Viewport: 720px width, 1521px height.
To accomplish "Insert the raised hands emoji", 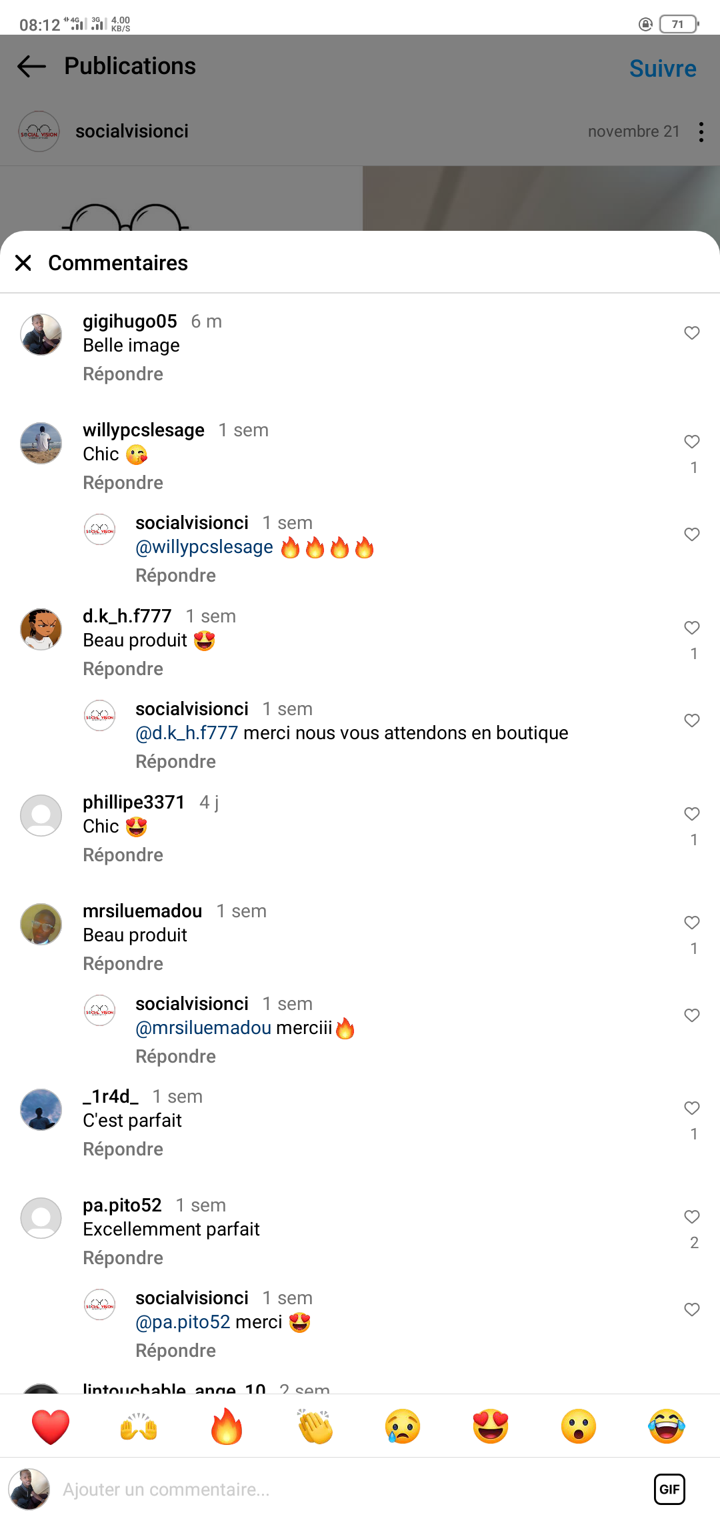I will point(139,1426).
